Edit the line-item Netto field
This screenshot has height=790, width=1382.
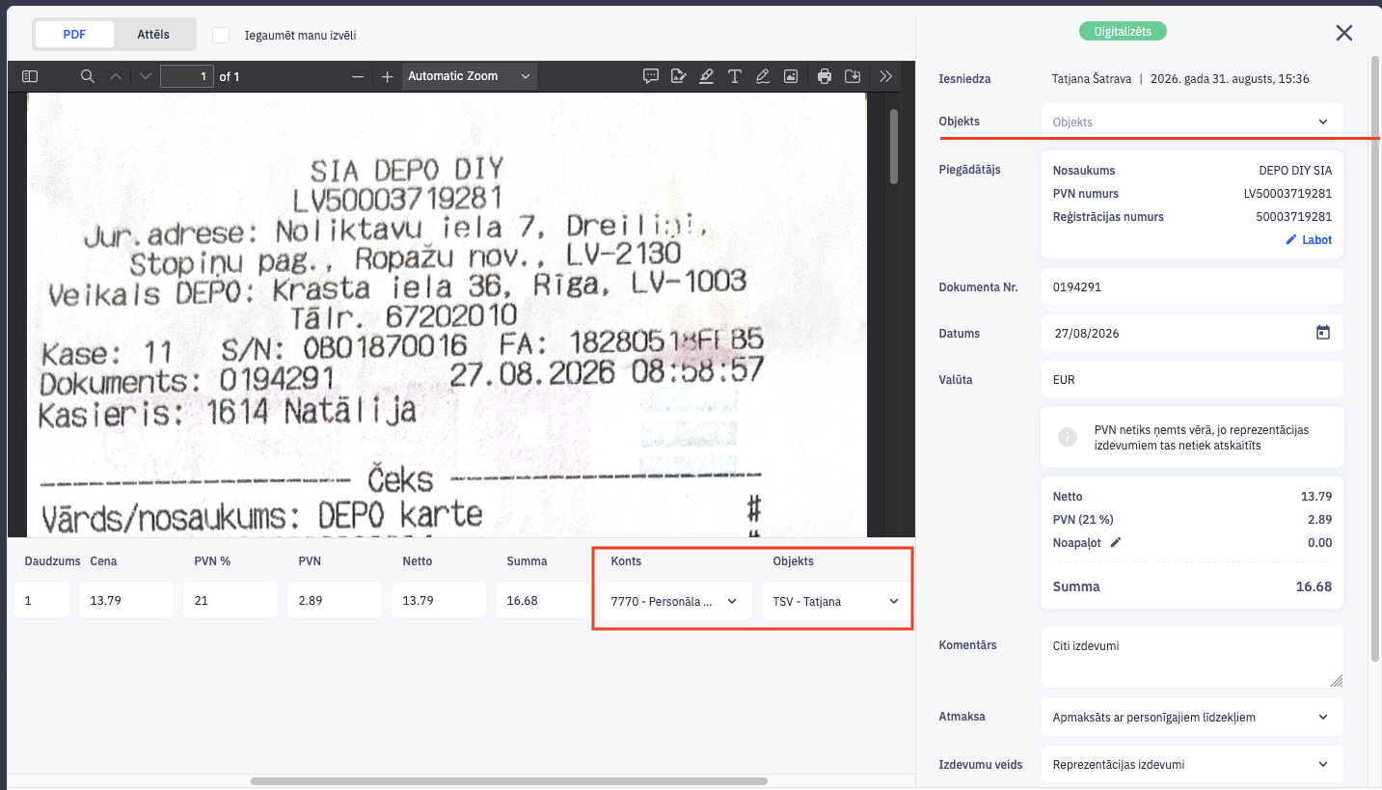pos(439,600)
